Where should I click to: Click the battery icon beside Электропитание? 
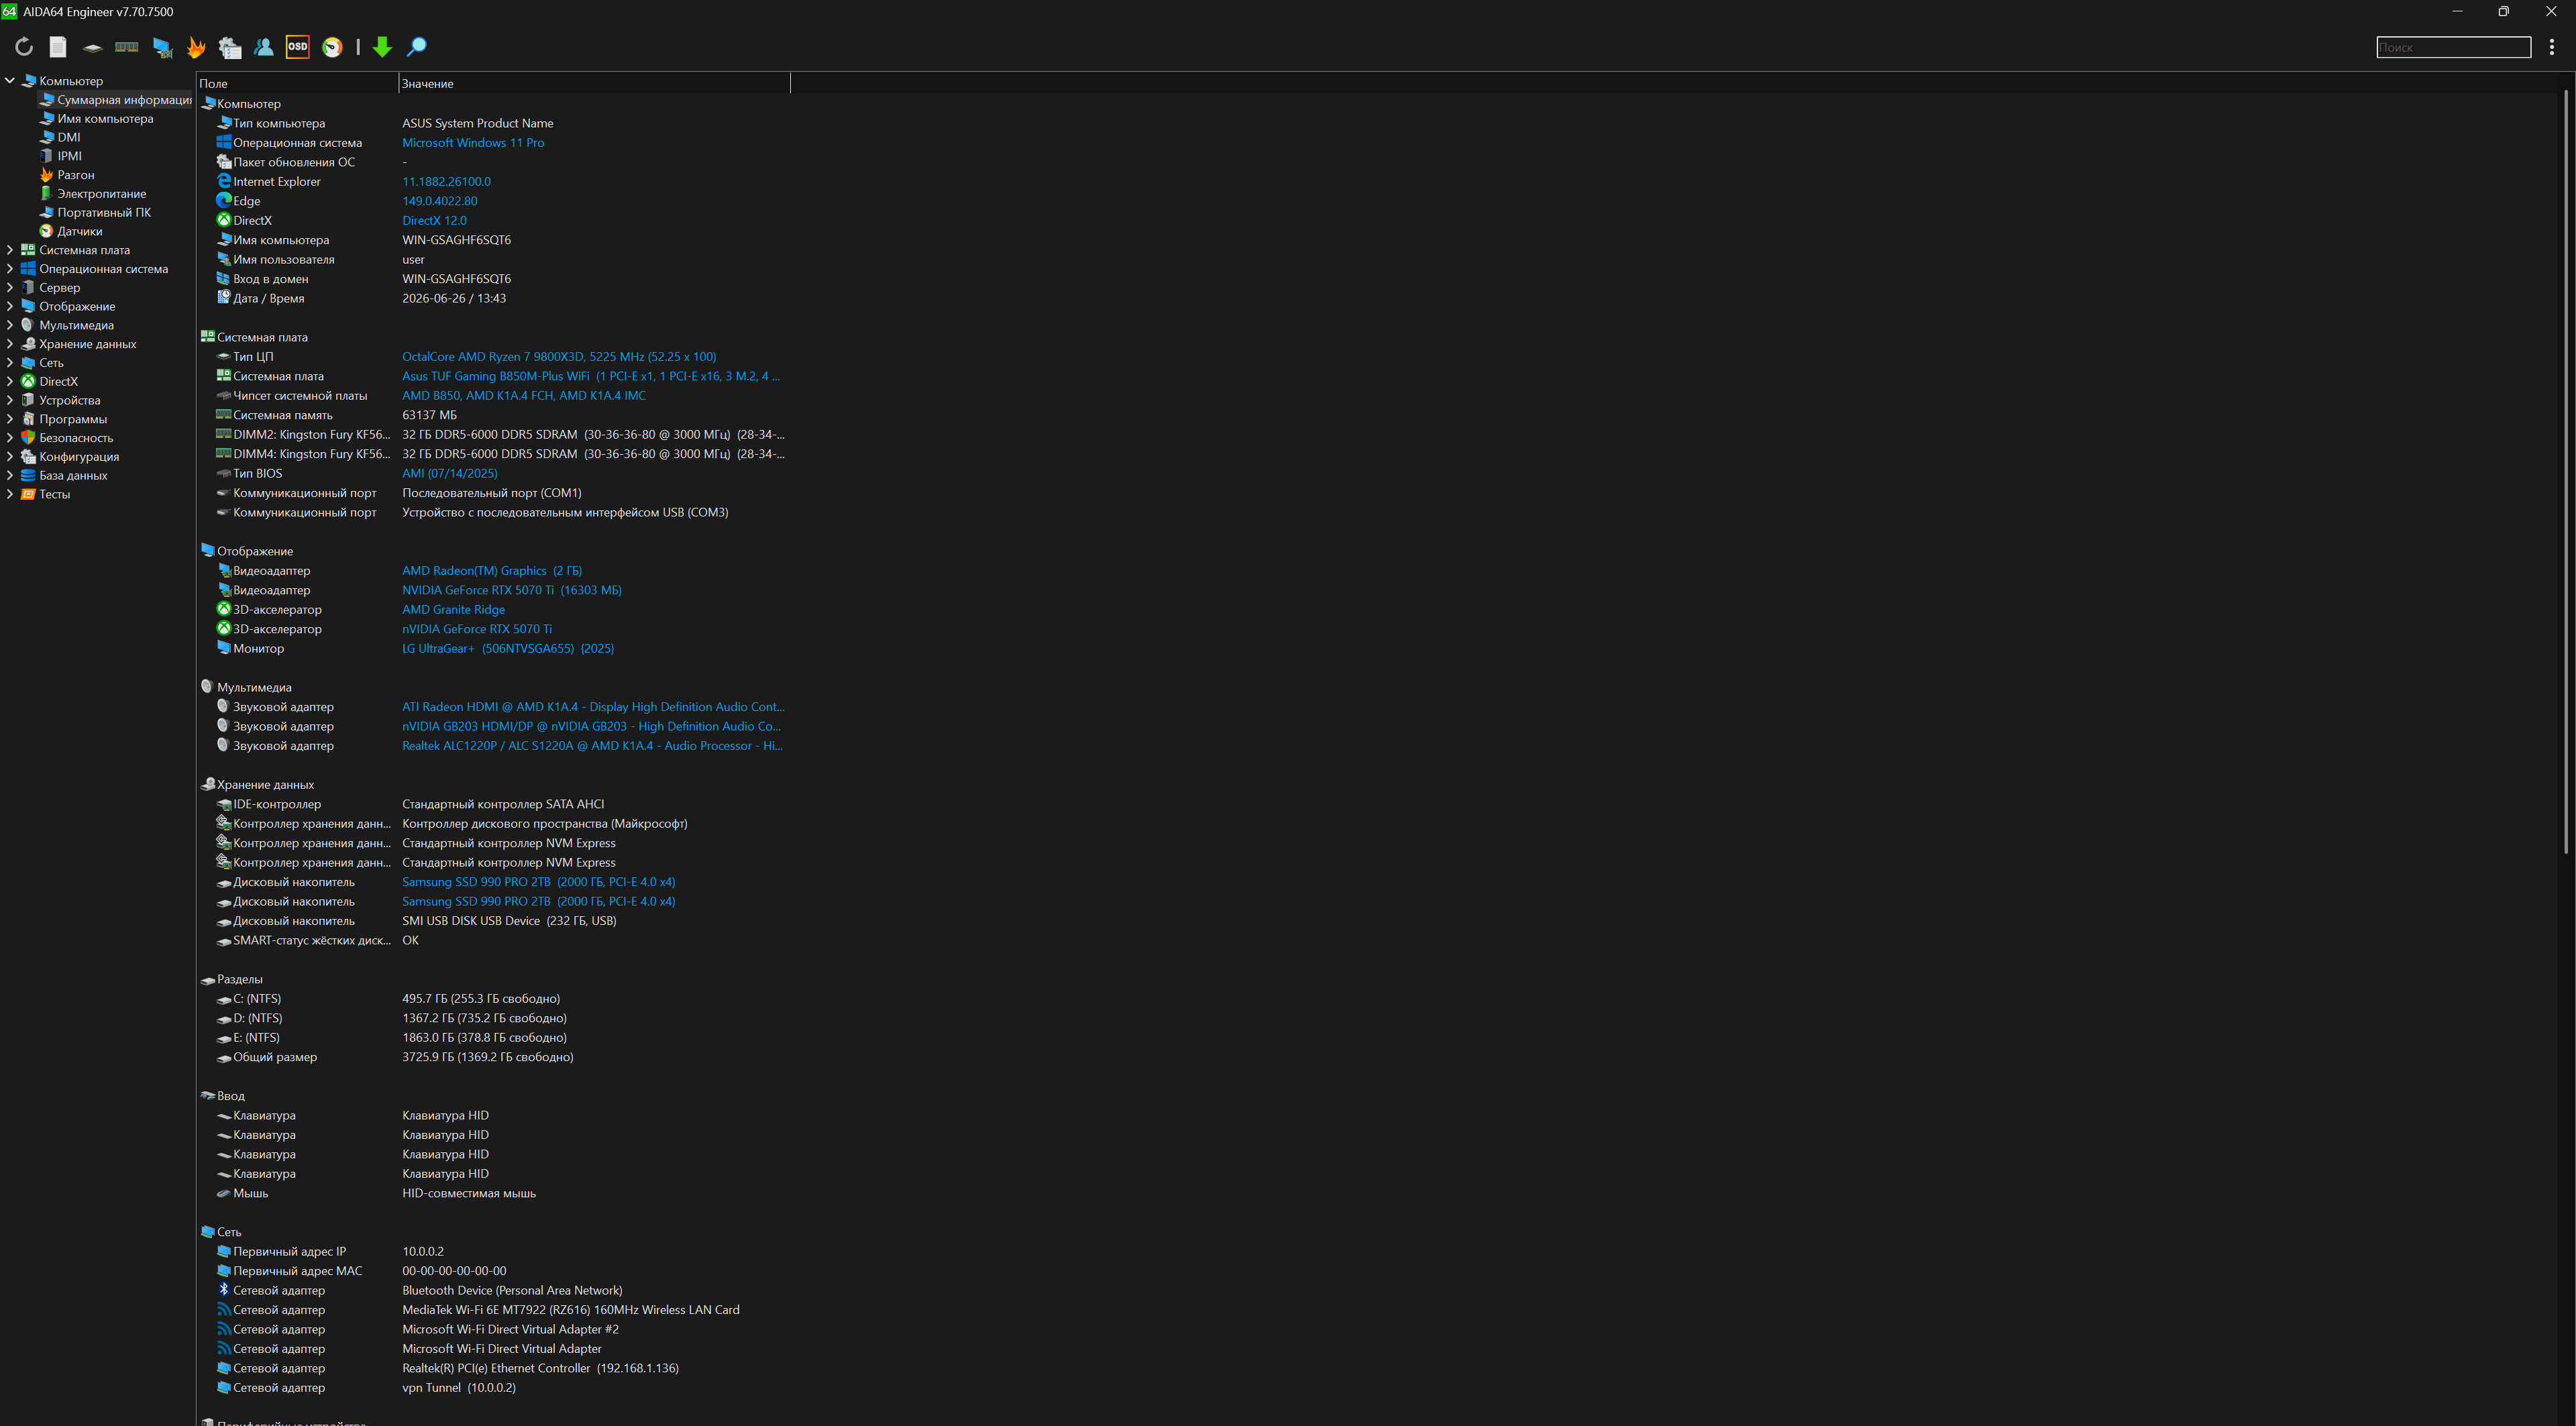click(46, 193)
